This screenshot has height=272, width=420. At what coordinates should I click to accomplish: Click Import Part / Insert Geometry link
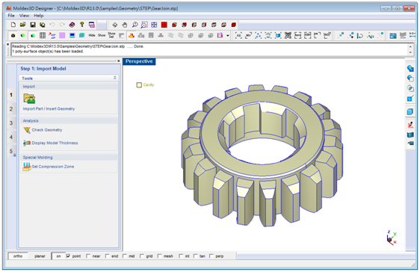tap(49, 108)
